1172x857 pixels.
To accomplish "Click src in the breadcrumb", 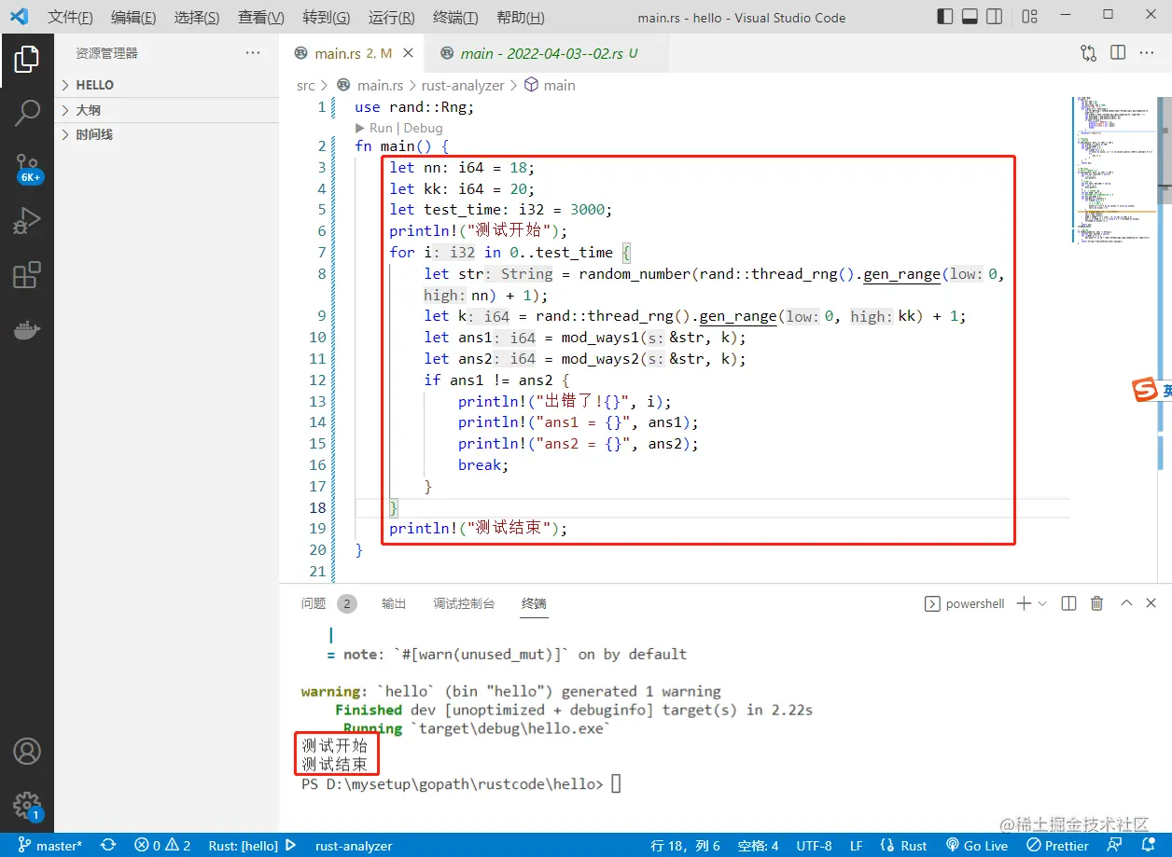I will (x=305, y=85).
